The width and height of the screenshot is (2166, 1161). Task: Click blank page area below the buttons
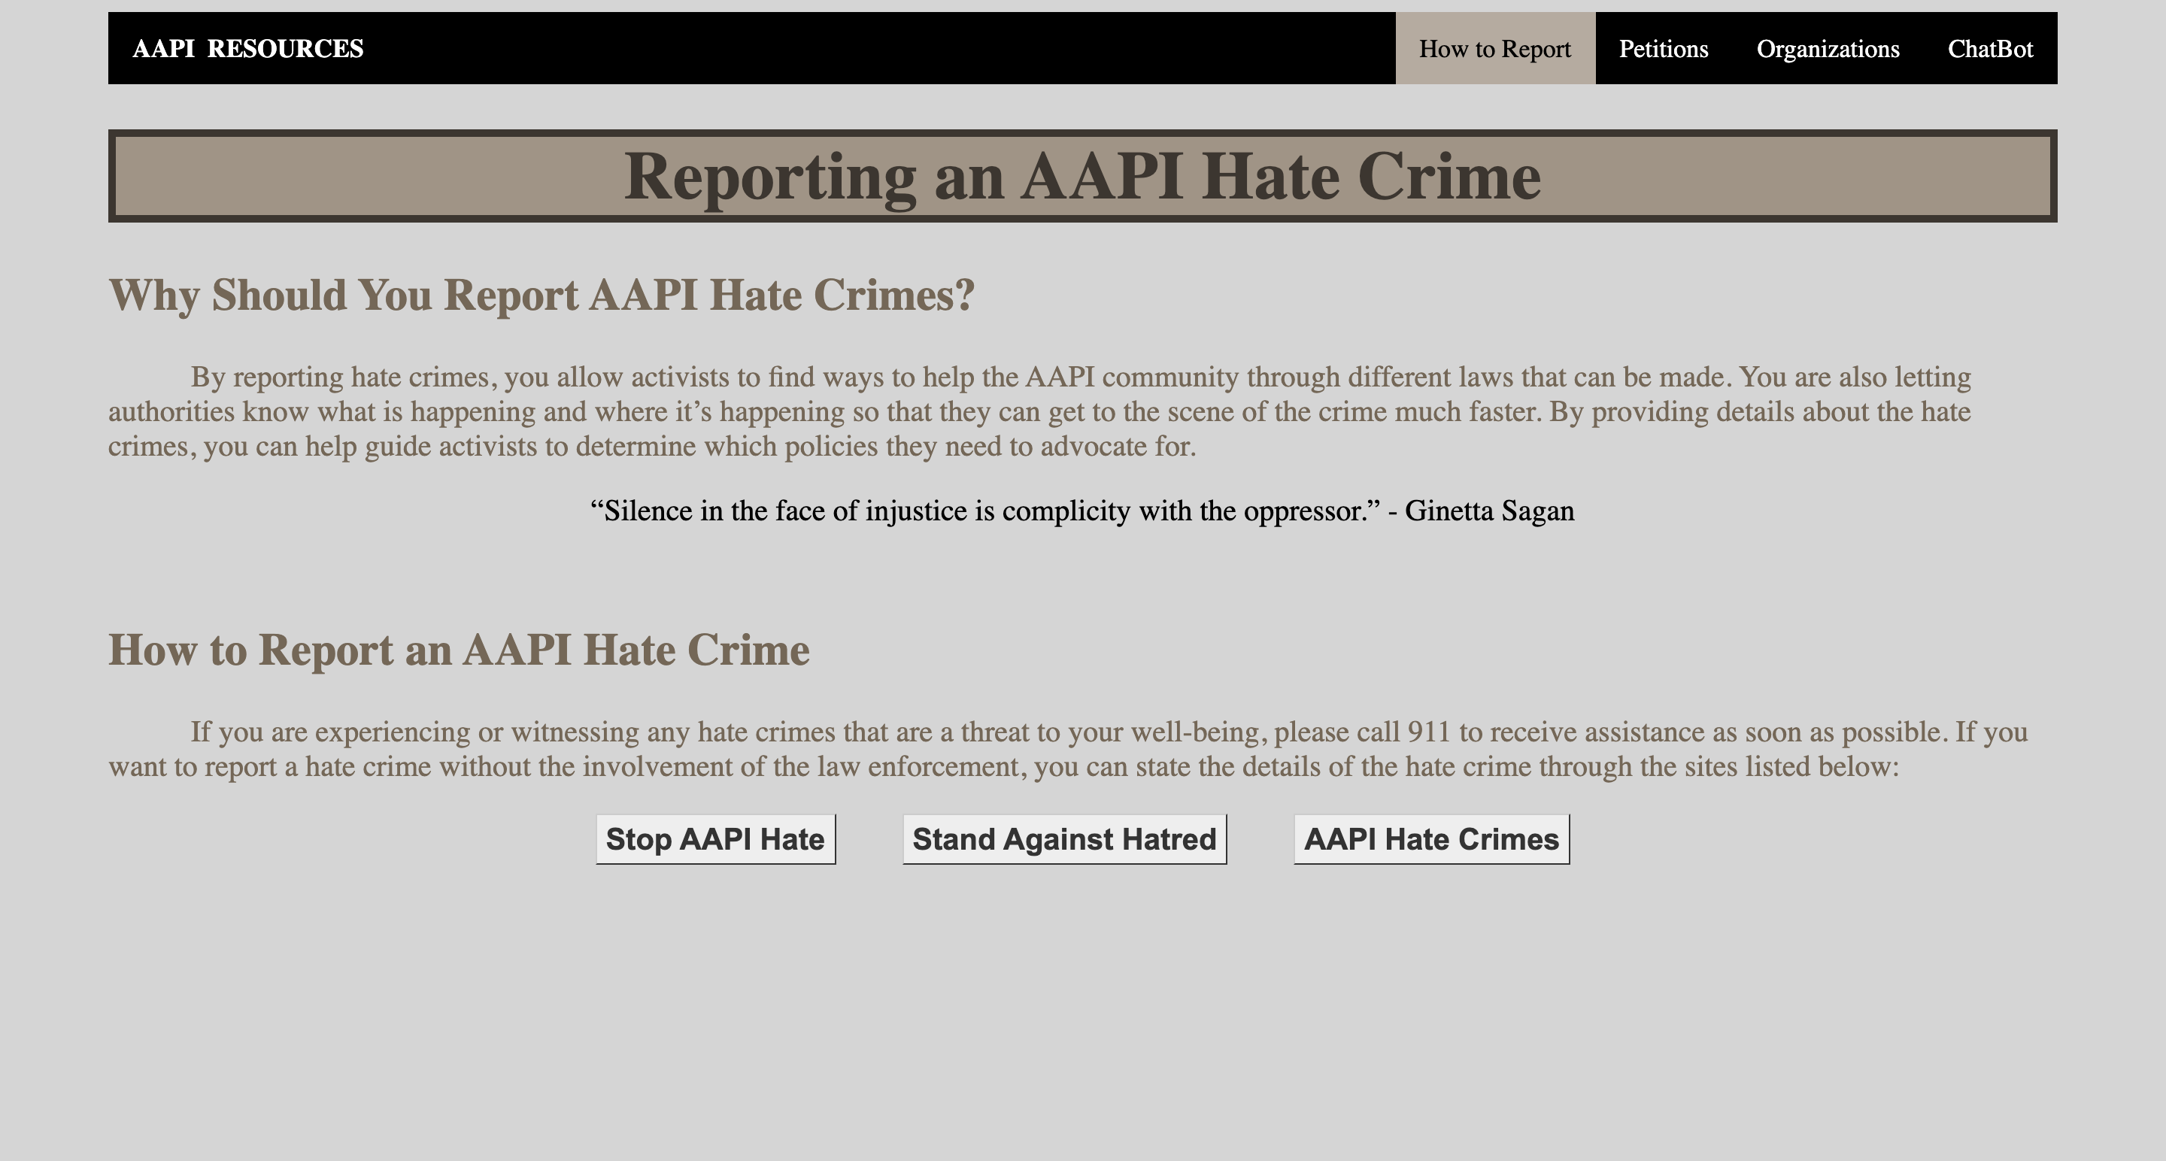[x=1082, y=1009]
